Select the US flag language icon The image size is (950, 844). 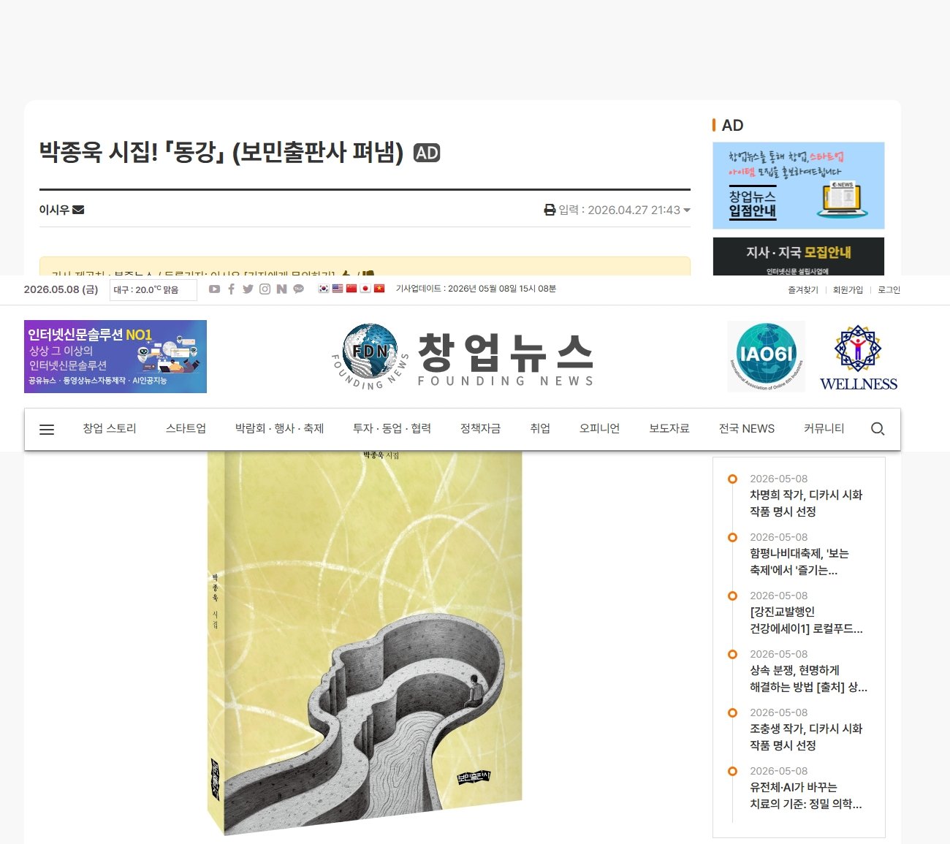[338, 289]
